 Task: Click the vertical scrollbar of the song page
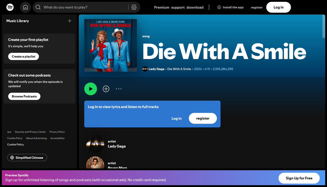click(324, 27)
